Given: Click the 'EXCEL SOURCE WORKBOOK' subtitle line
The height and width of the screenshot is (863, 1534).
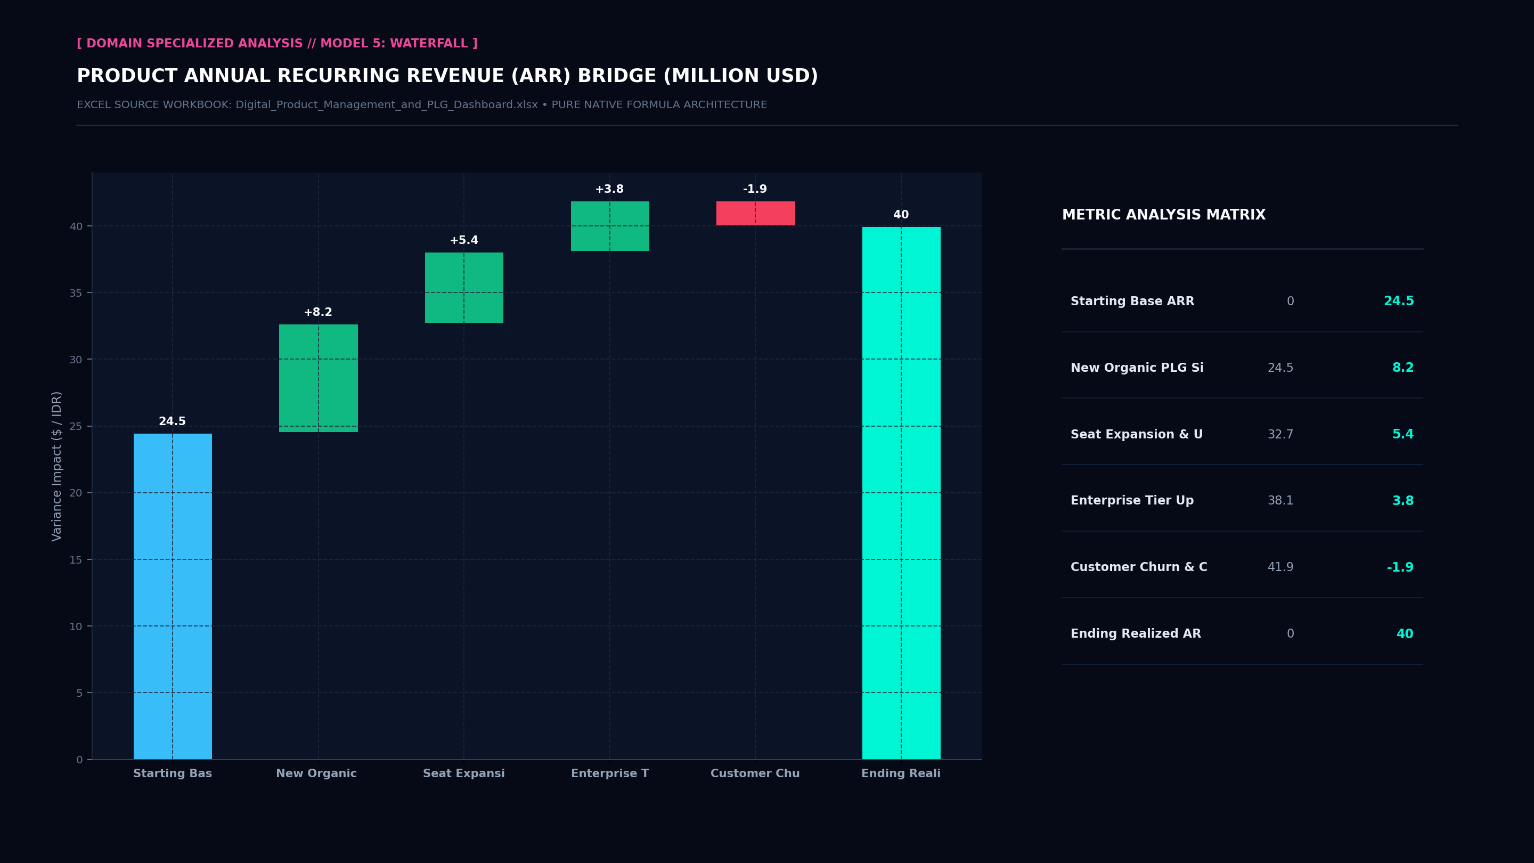Looking at the screenshot, I should pos(422,105).
